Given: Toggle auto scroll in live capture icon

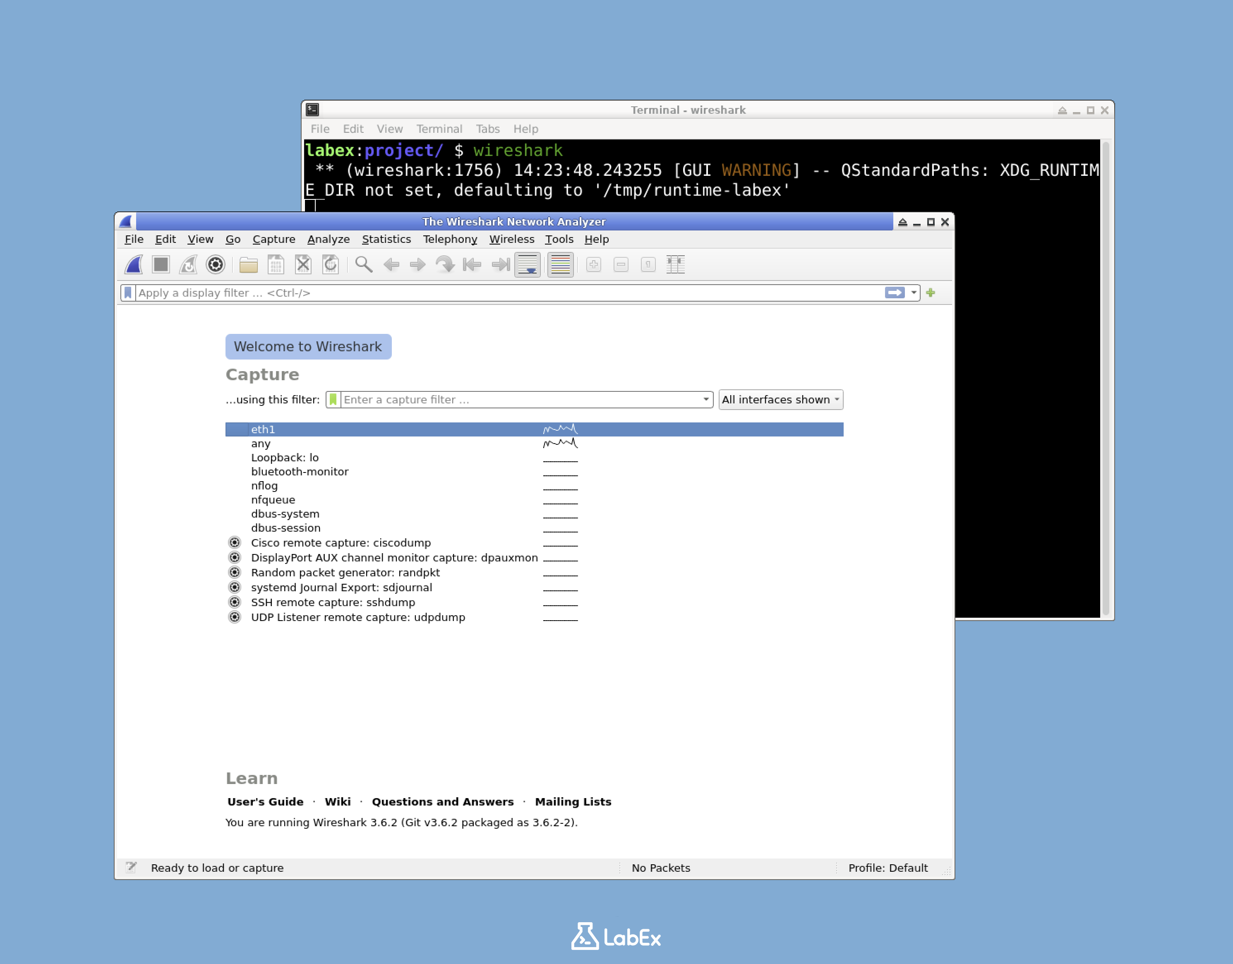Looking at the screenshot, I should pyautogui.click(x=528, y=264).
